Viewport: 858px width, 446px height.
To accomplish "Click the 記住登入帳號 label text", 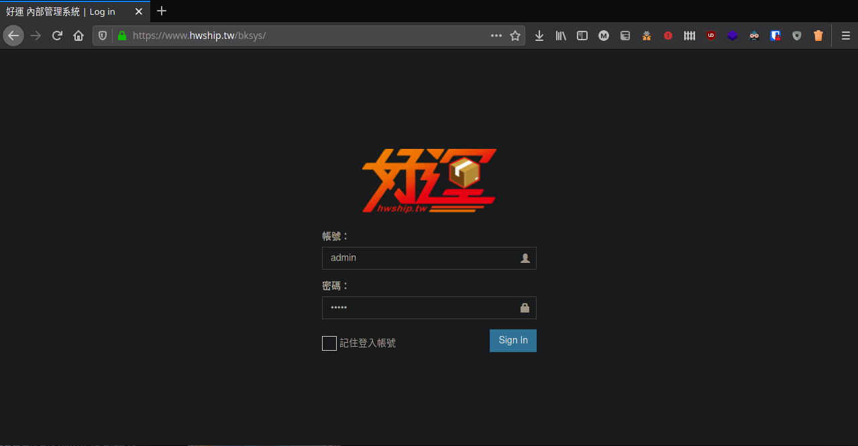I will point(368,343).
